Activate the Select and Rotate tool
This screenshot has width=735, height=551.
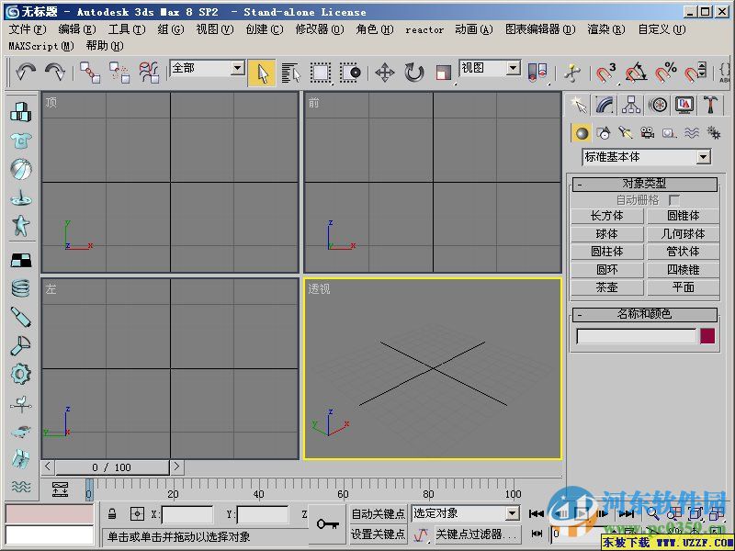tap(413, 72)
